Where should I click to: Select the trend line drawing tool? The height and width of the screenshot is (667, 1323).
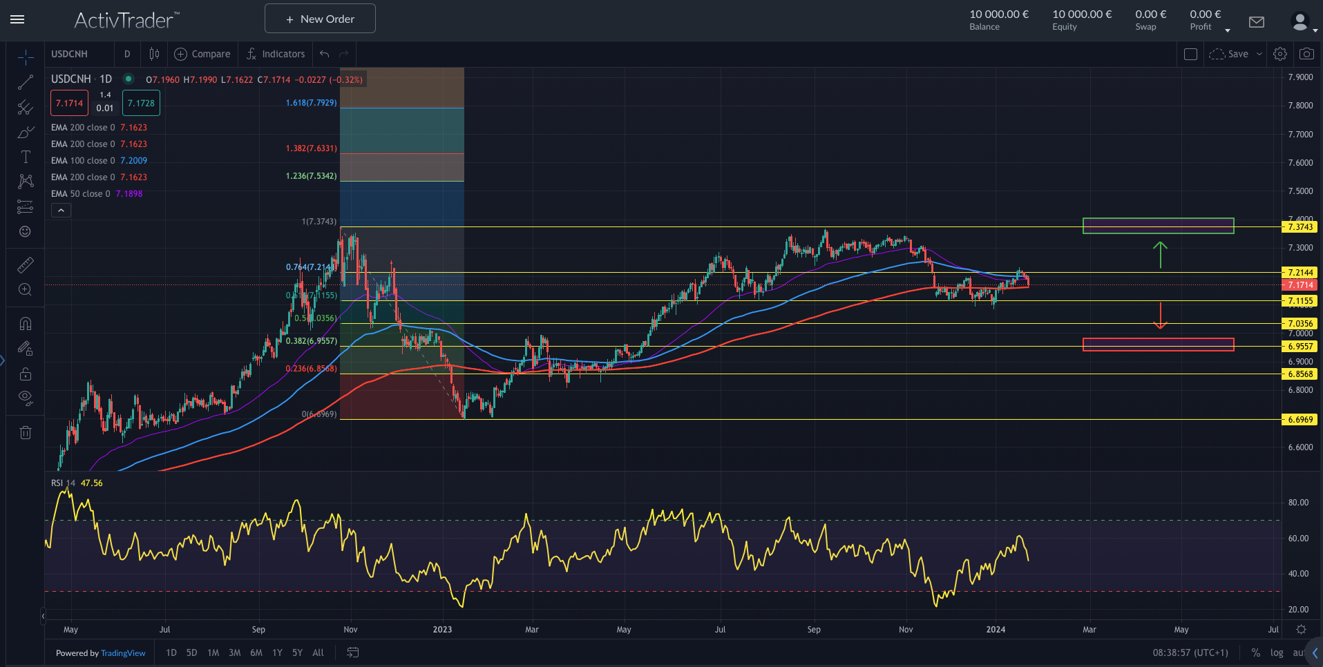coord(25,82)
